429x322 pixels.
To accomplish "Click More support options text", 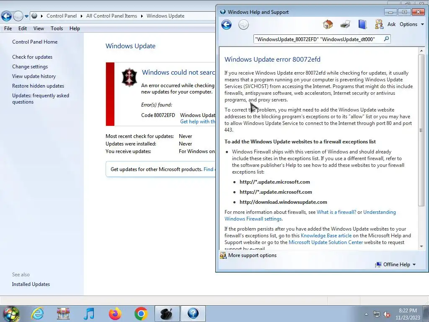I will pyautogui.click(x=252, y=255).
